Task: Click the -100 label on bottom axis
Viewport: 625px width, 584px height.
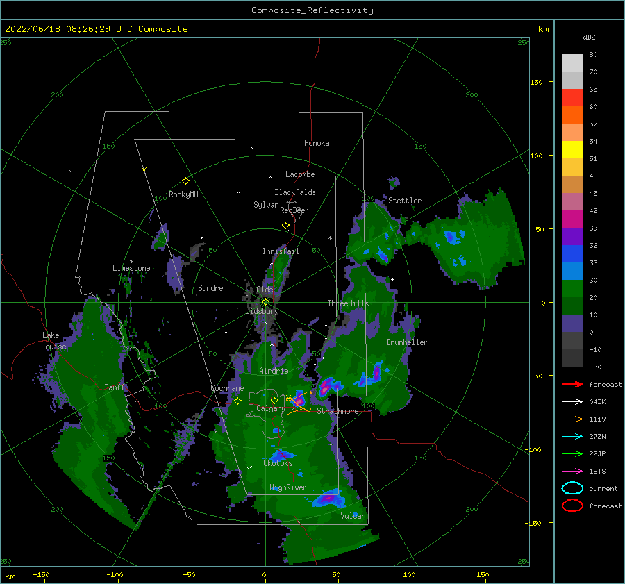Action: [x=115, y=574]
